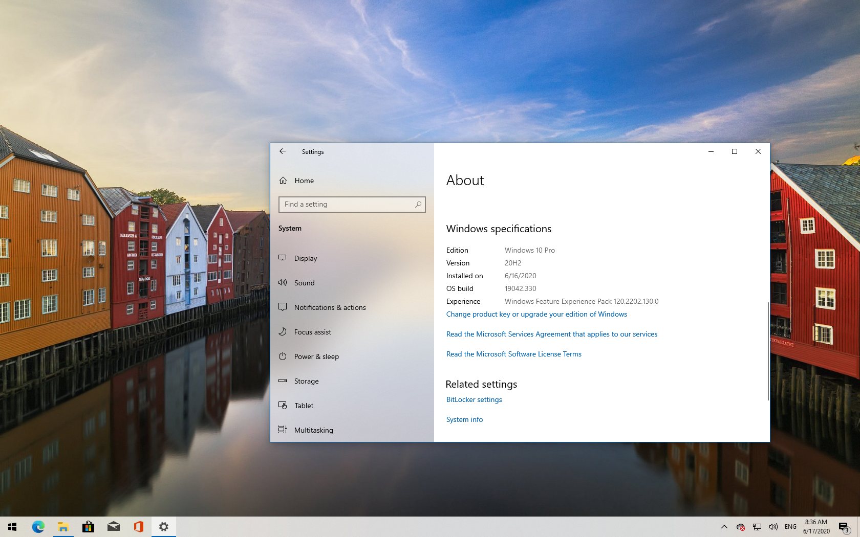Click the volume icon in system tray

click(x=773, y=527)
